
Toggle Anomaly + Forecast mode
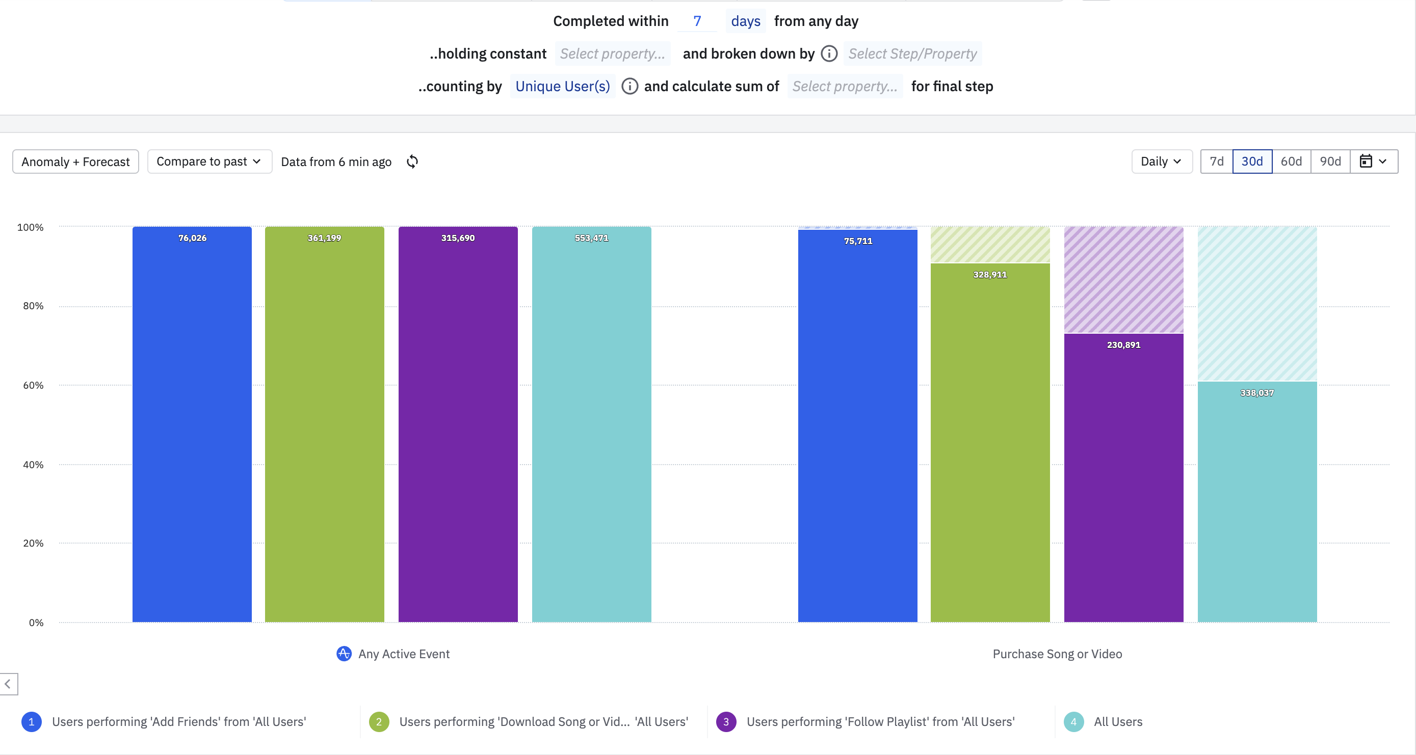click(x=75, y=161)
